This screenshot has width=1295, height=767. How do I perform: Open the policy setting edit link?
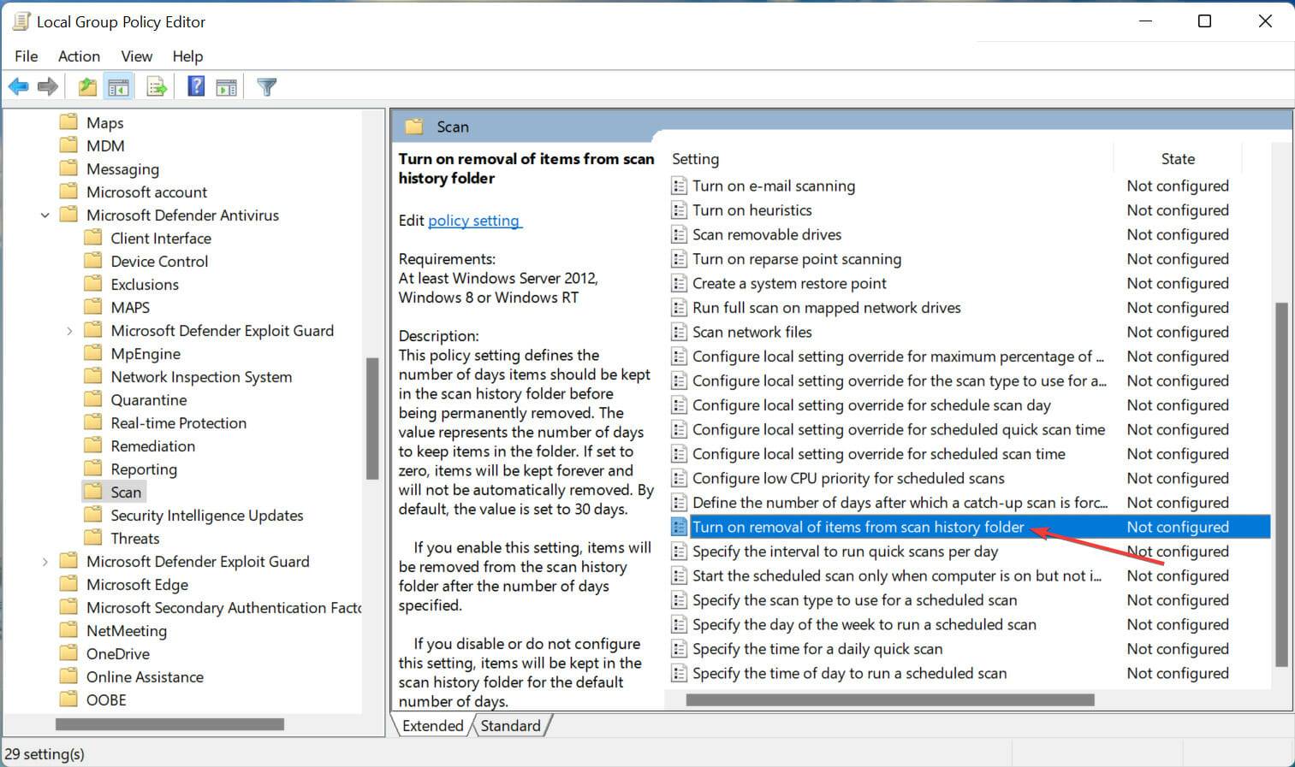coord(474,220)
